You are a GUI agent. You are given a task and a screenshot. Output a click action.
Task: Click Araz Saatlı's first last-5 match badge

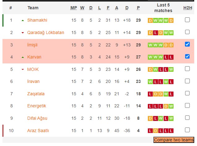click(150, 131)
